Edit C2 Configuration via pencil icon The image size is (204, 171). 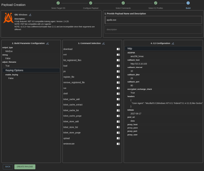(x=173, y=44)
